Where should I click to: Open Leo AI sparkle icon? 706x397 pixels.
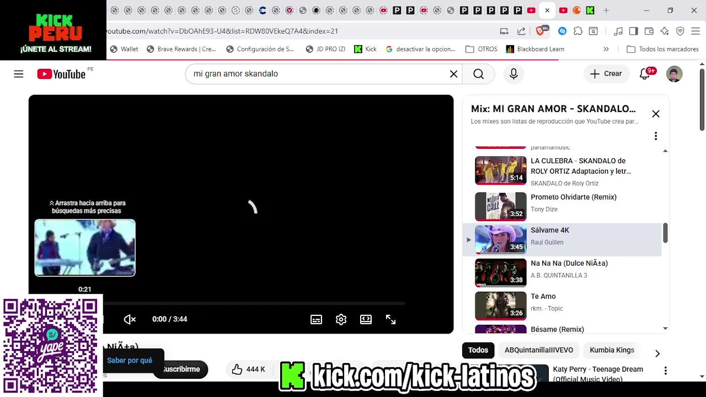pos(665,31)
